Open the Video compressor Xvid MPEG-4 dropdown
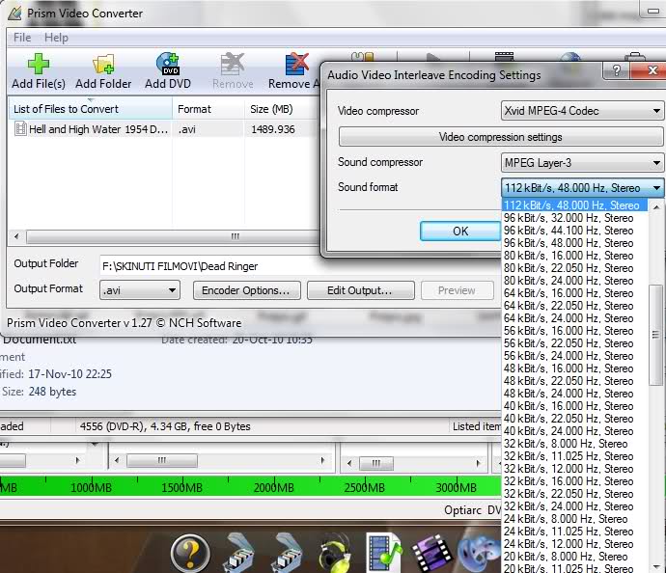The height and width of the screenshot is (573, 666). click(x=582, y=111)
